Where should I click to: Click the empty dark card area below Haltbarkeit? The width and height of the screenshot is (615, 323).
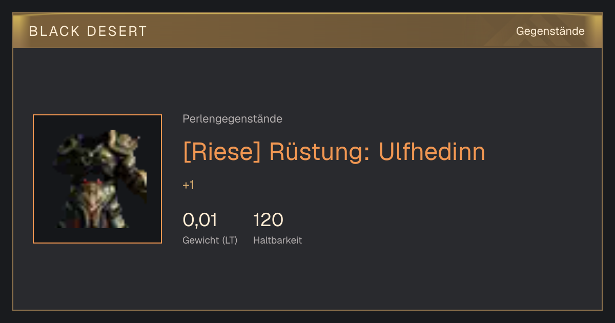[x=307, y=279]
